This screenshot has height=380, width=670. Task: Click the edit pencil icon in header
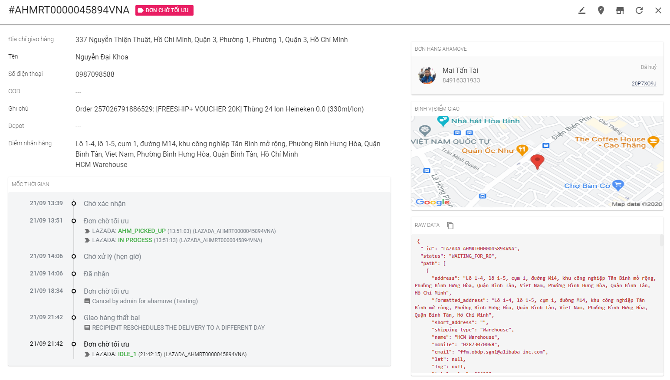coord(582,10)
